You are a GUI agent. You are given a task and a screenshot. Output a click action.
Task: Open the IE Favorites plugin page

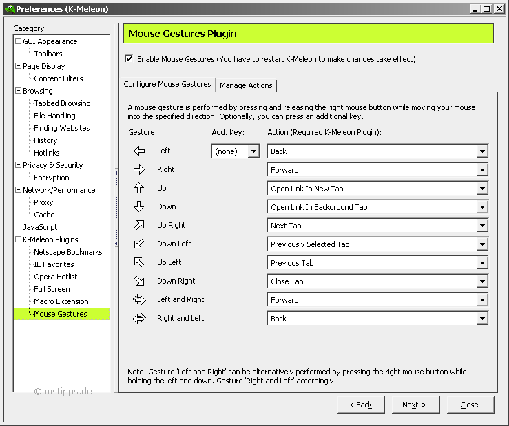click(54, 264)
